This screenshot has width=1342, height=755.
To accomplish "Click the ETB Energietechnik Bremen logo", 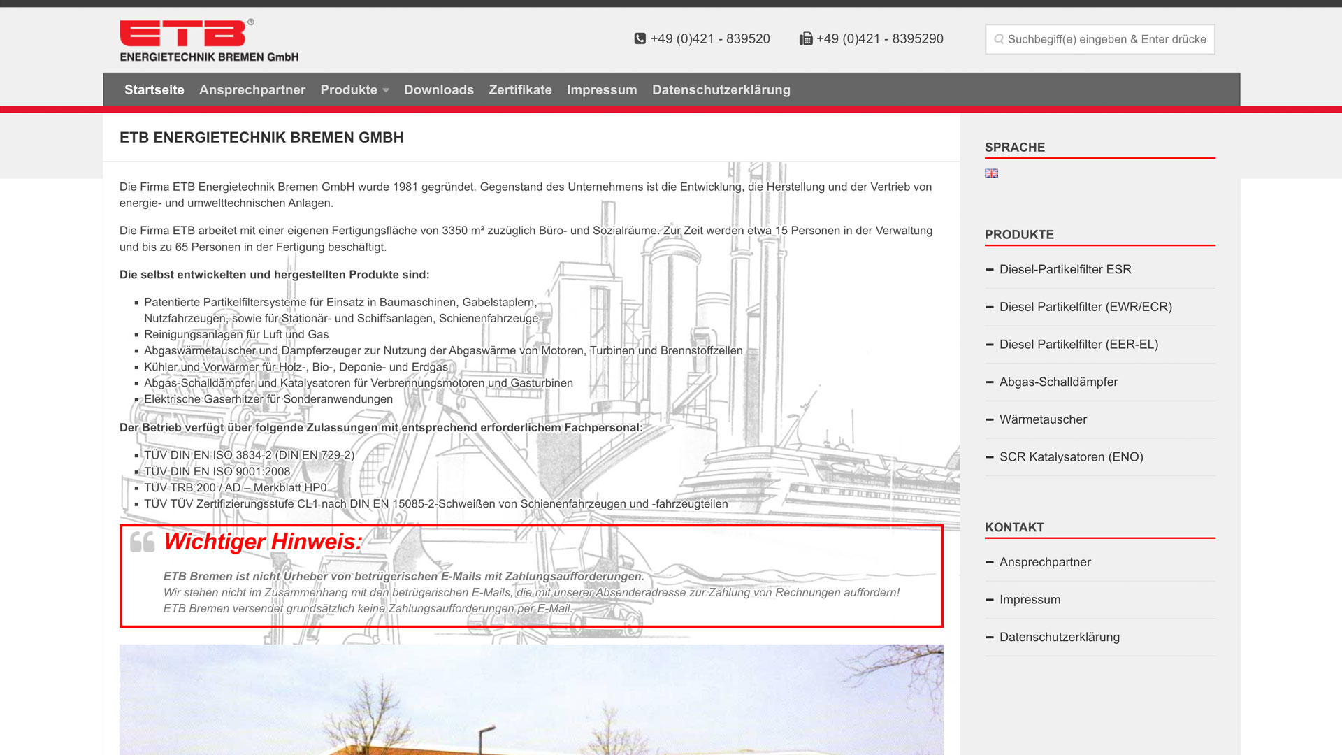I will pyautogui.click(x=209, y=41).
